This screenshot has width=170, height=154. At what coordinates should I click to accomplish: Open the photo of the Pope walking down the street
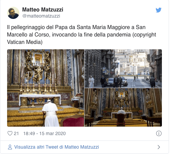123,69
